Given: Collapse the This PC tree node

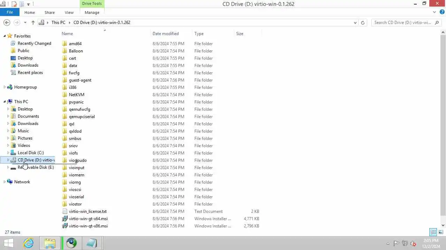Looking at the screenshot, I should [5, 102].
